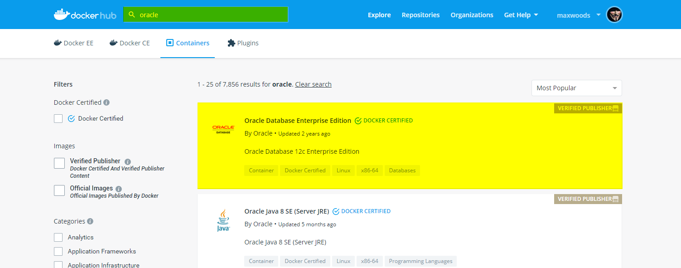Open the Explore menu item

(x=379, y=15)
